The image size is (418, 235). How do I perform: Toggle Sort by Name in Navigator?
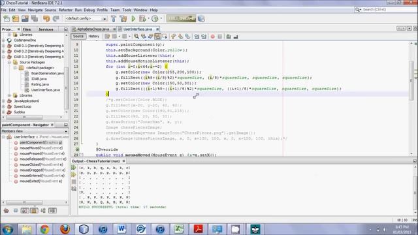point(43,210)
